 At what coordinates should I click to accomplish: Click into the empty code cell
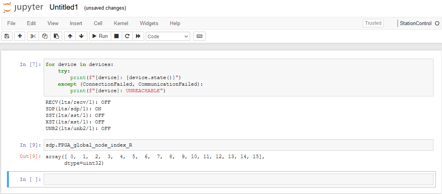238,179
